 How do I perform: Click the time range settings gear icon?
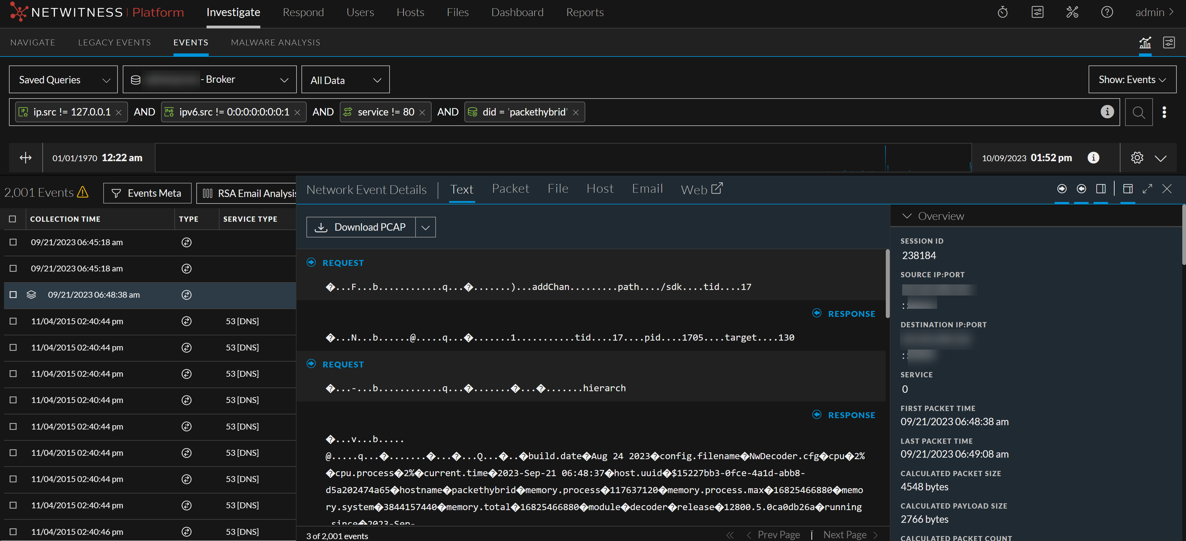coord(1137,158)
